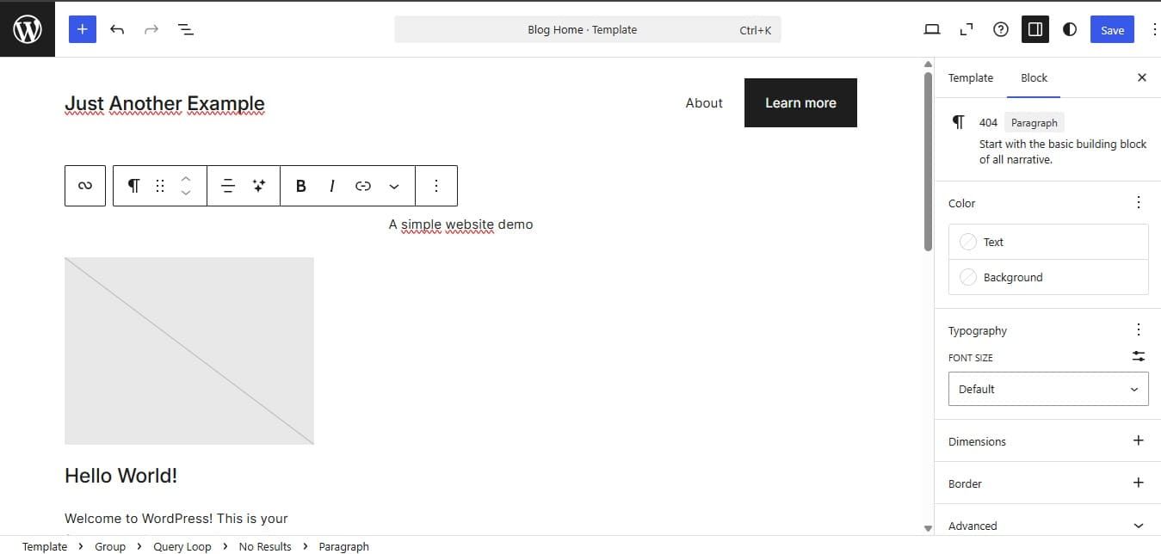Click the WordPress logo
1161x554 pixels.
click(x=28, y=28)
